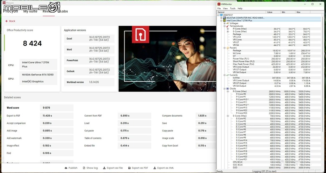Click the Min column header
The width and height of the screenshot is (326, 173).
(x=288, y=12)
